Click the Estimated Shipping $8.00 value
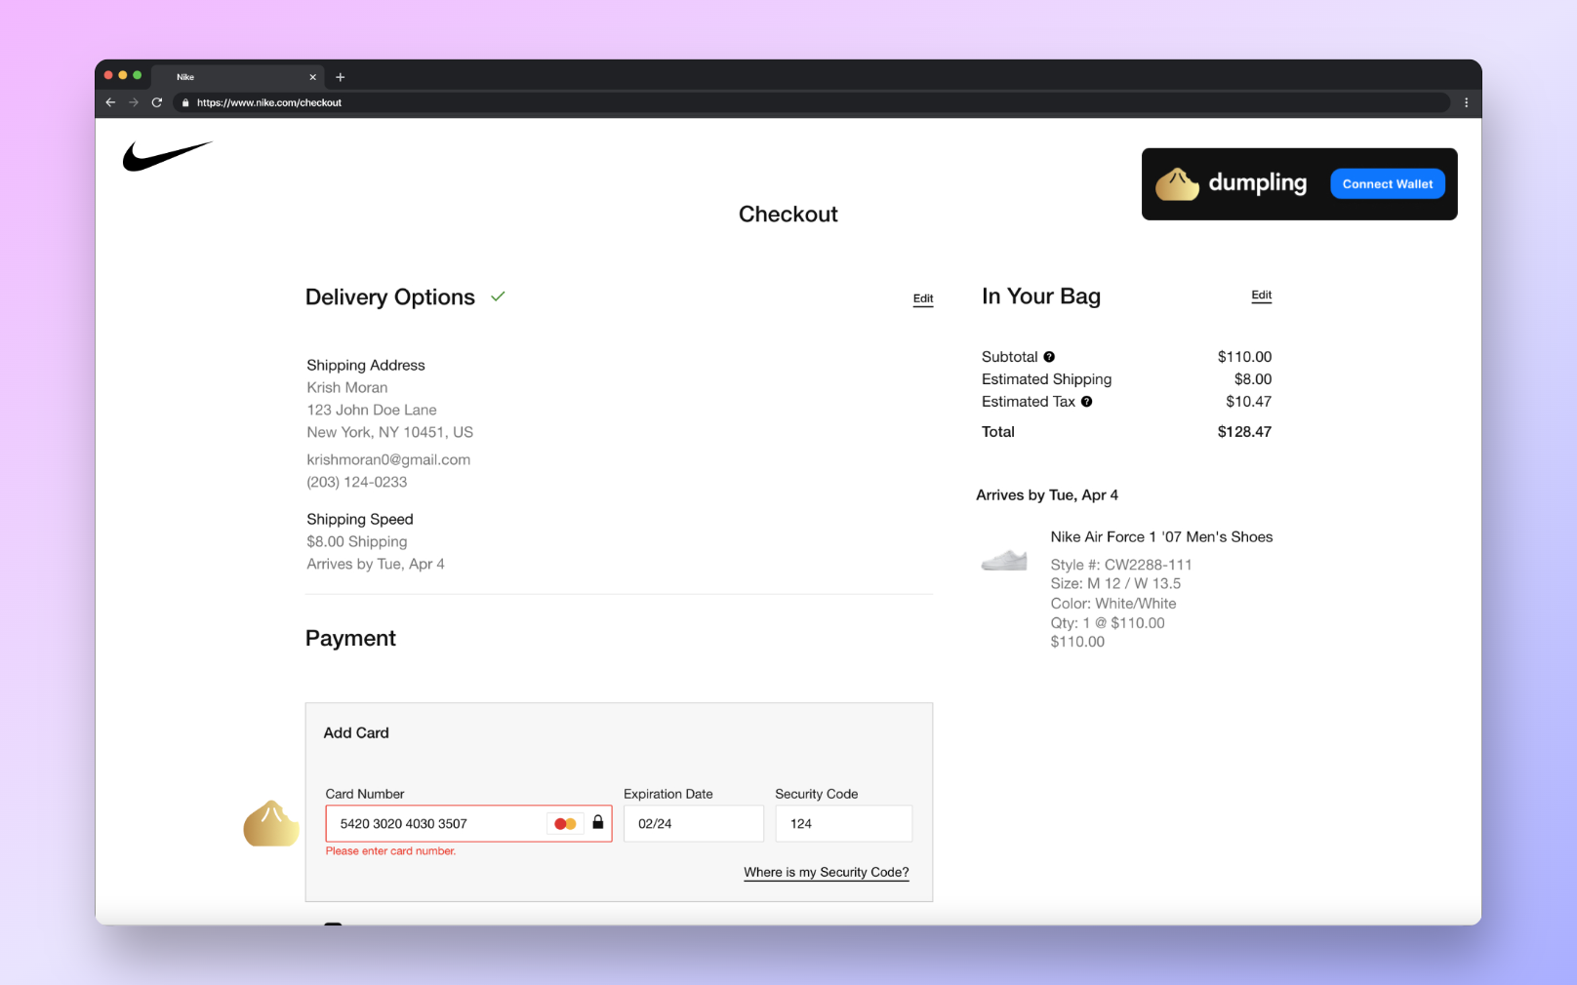1577x985 pixels. (1253, 379)
